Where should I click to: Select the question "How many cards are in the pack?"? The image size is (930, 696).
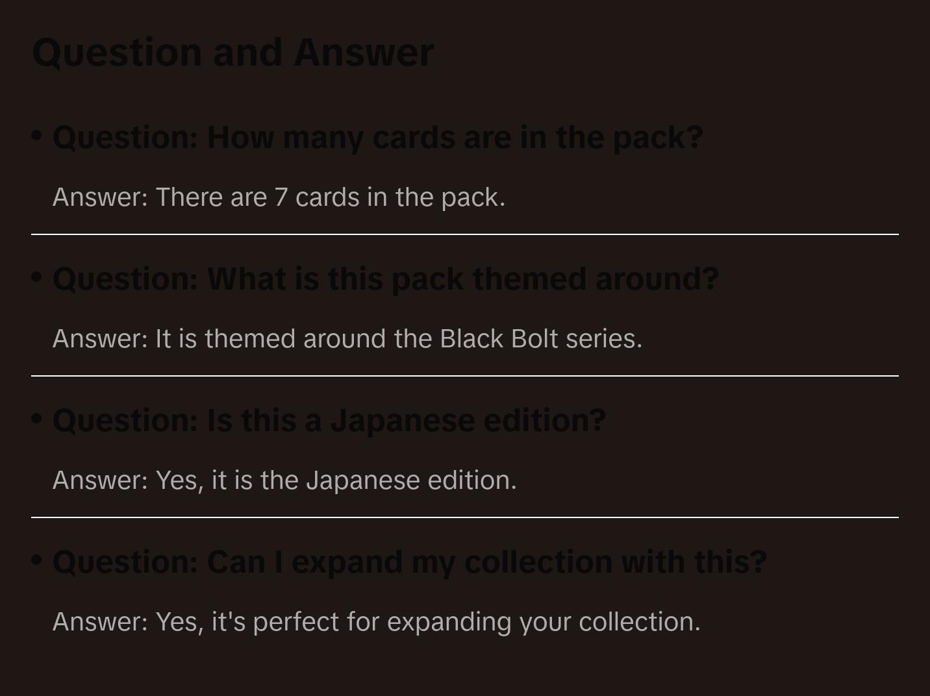[x=377, y=137]
